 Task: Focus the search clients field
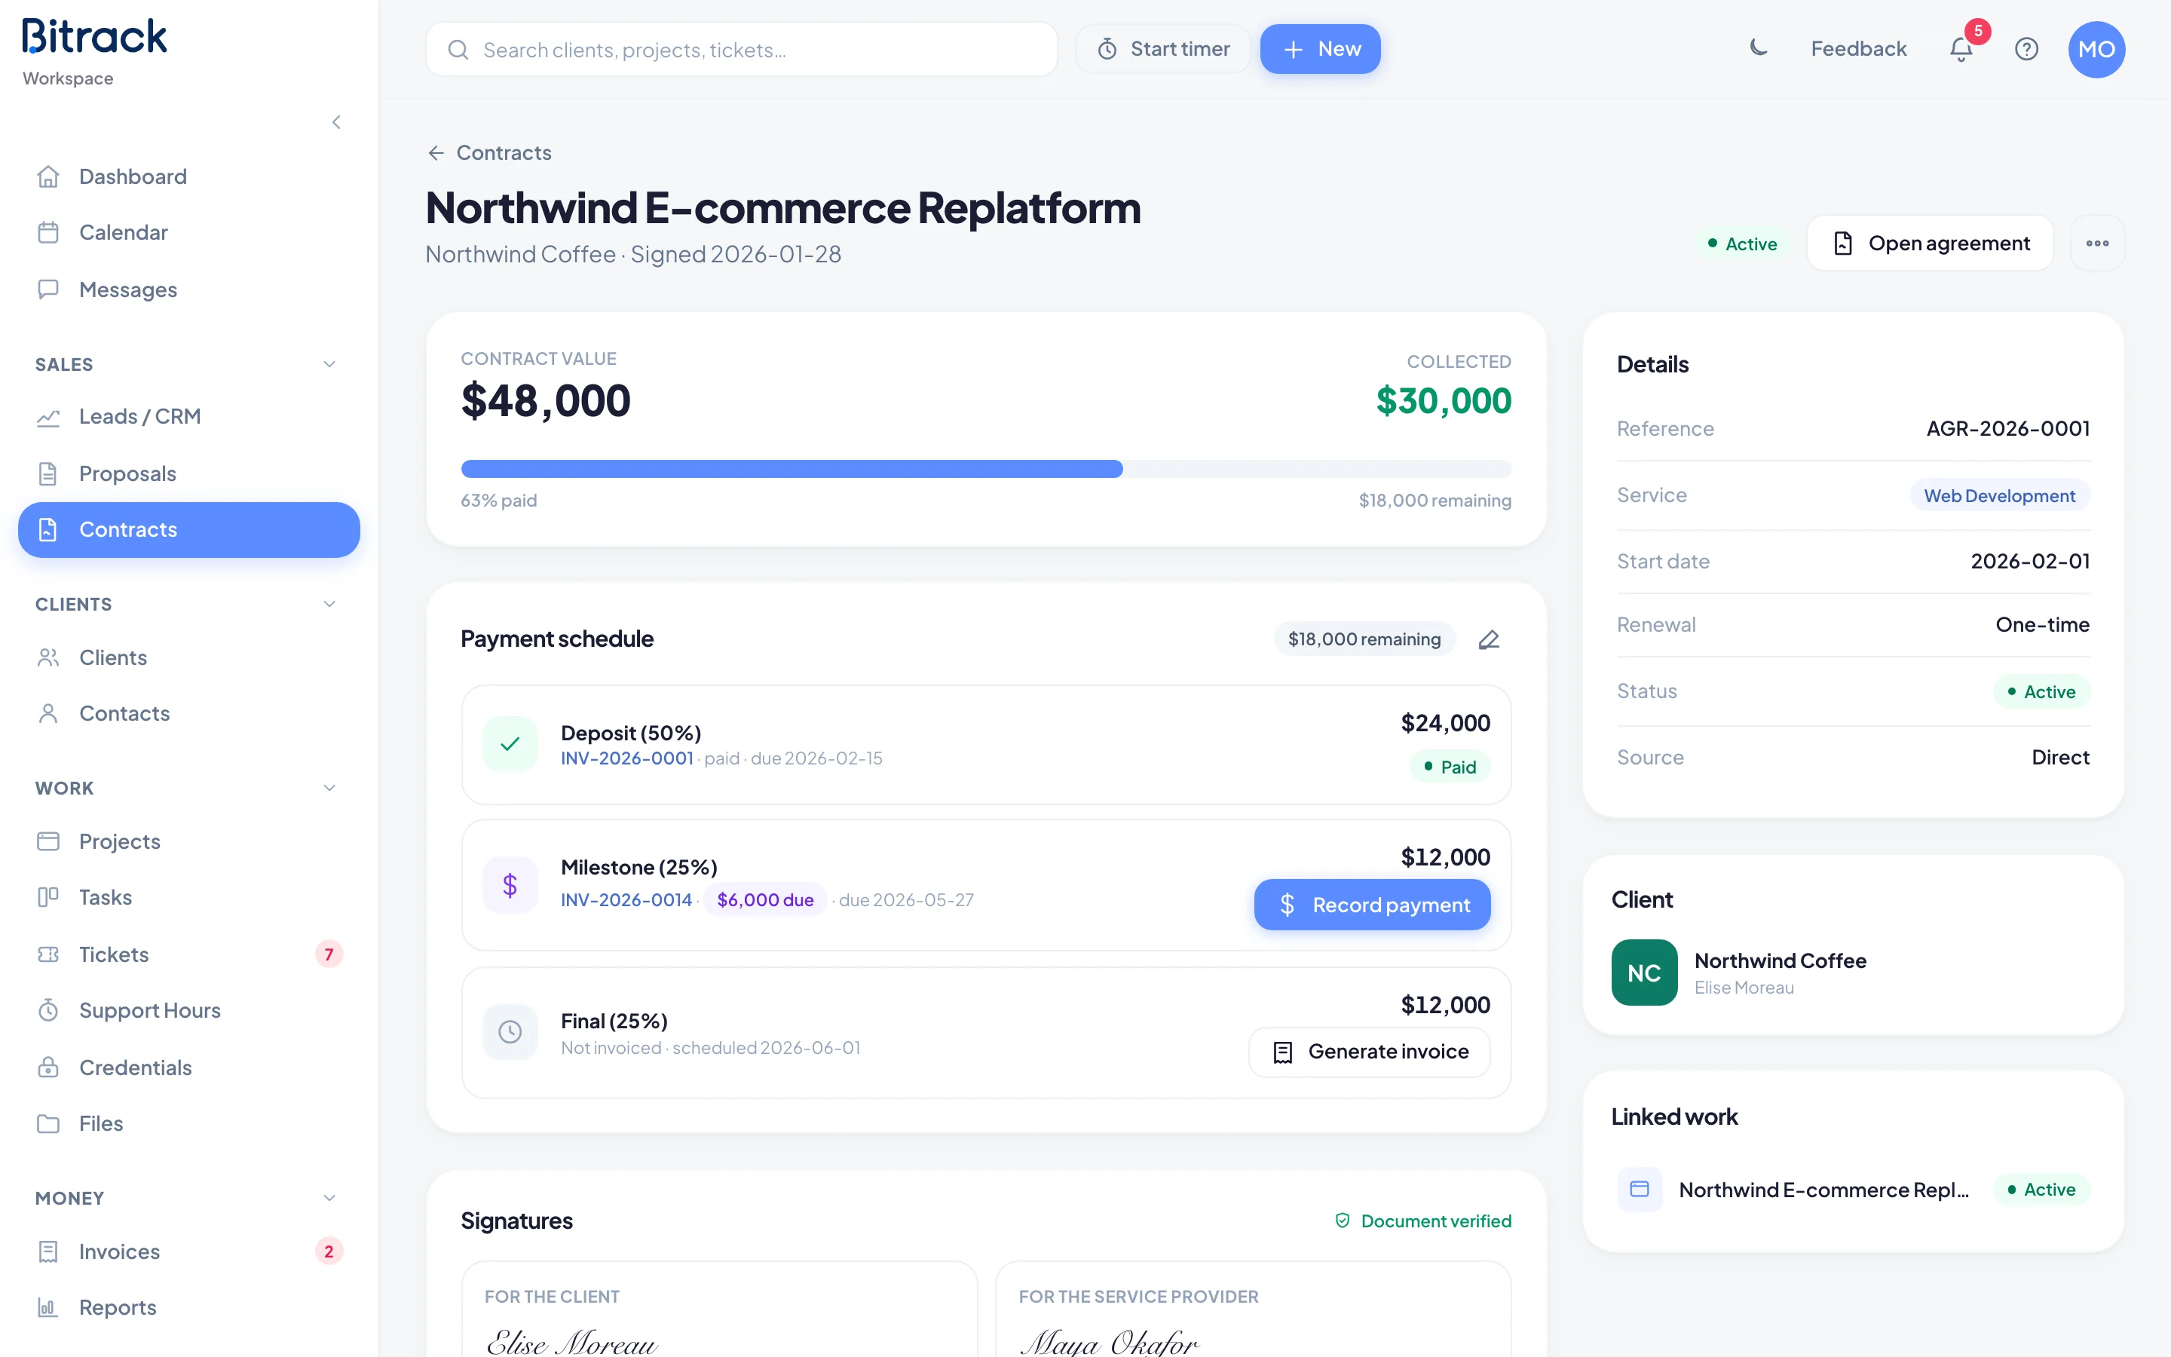tap(742, 49)
